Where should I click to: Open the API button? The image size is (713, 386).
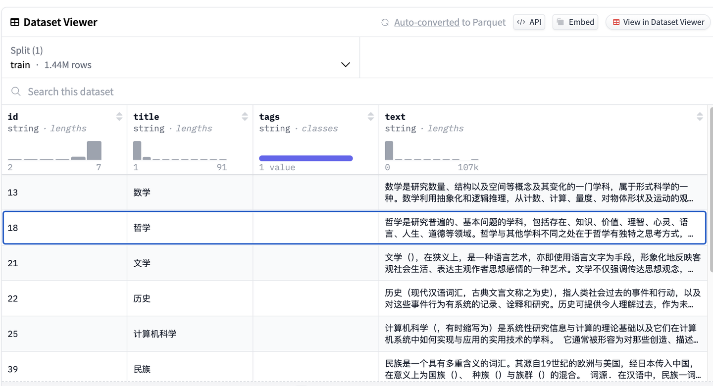pyautogui.click(x=529, y=22)
